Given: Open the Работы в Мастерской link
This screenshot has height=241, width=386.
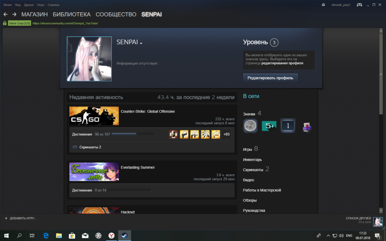Looking at the screenshot, I should pyautogui.click(x=262, y=190).
